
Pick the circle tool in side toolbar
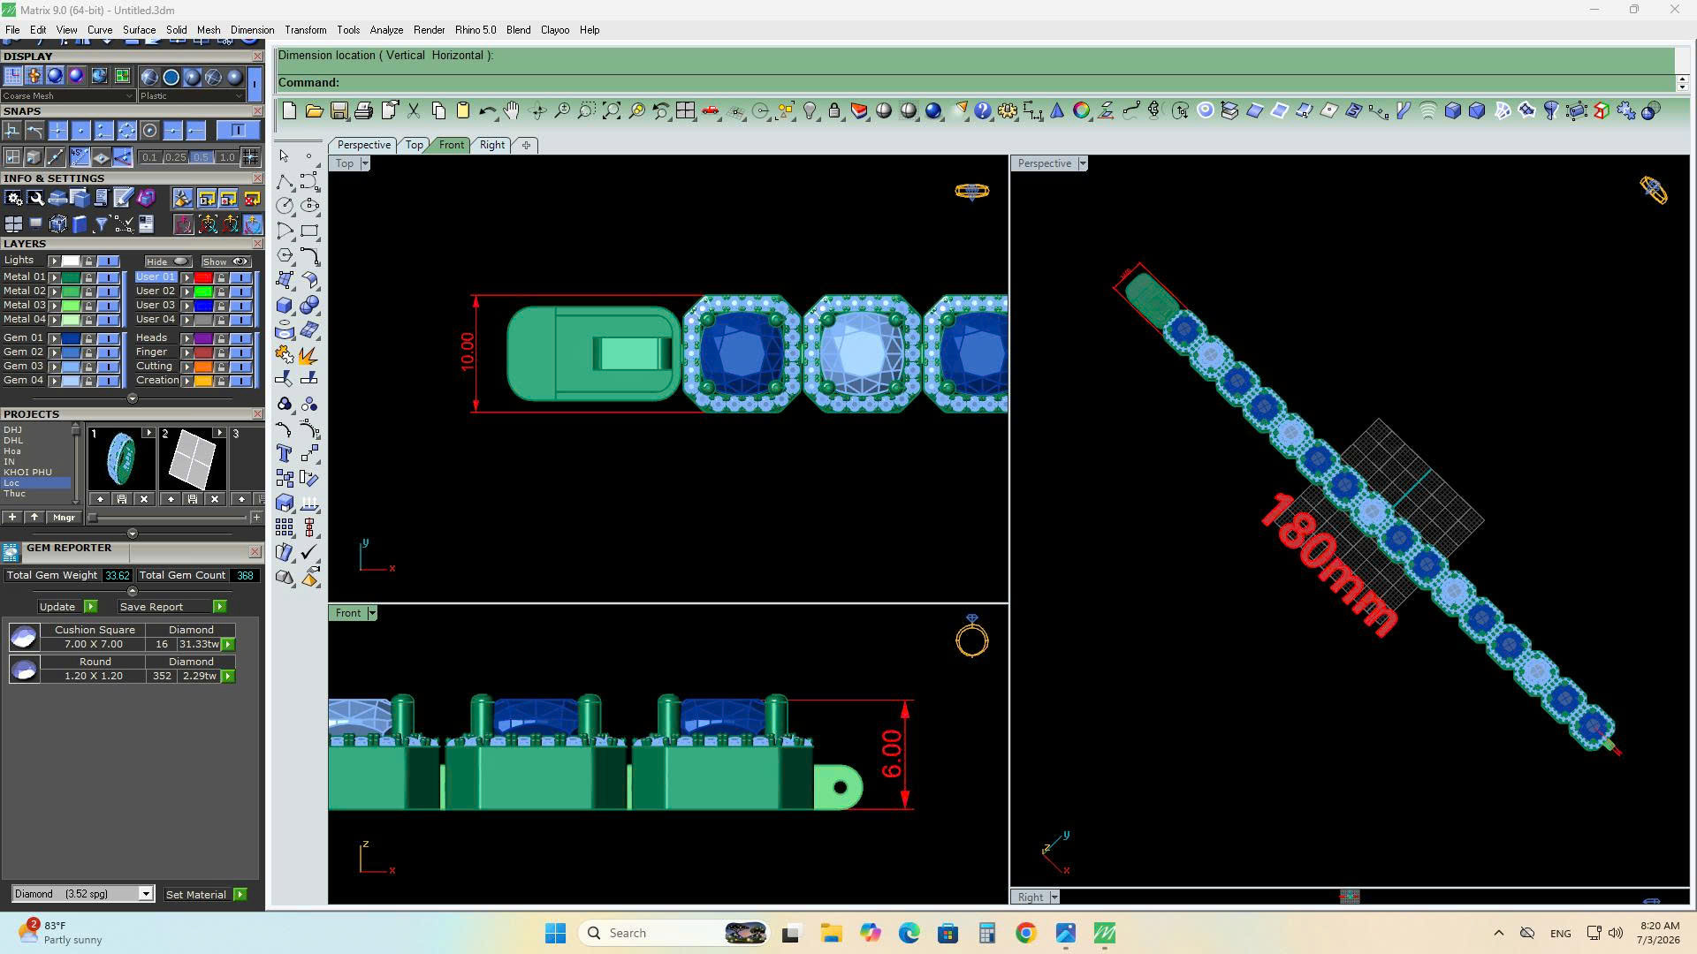[x=284, y=206]
